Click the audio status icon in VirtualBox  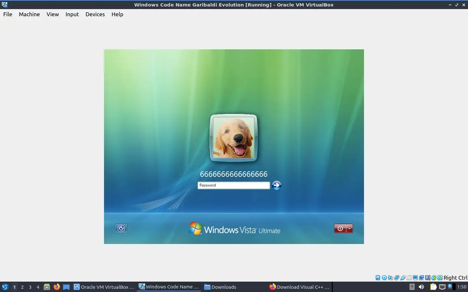pos(390,278)
